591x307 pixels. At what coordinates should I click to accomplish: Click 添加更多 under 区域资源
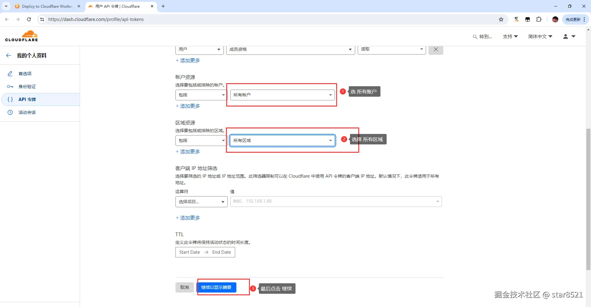coord(188,152)
